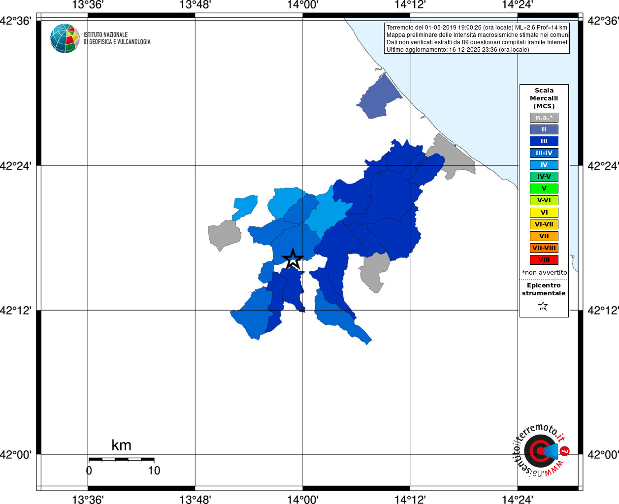The height and width of the screenshot is (504, 619).
Task: Click the left axis label 42°24'
Action: pyautogui.click(x=15, y=166)
